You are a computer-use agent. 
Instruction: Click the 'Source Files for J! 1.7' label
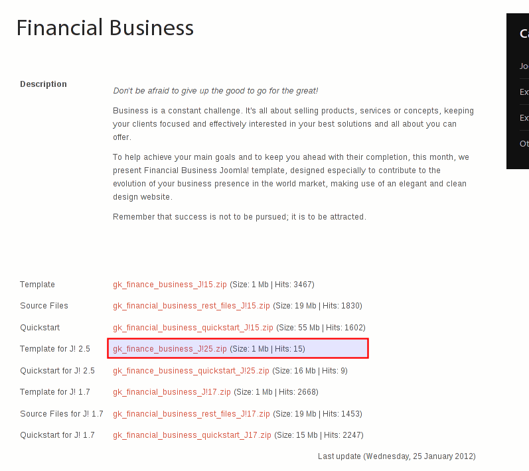[62, 414]
